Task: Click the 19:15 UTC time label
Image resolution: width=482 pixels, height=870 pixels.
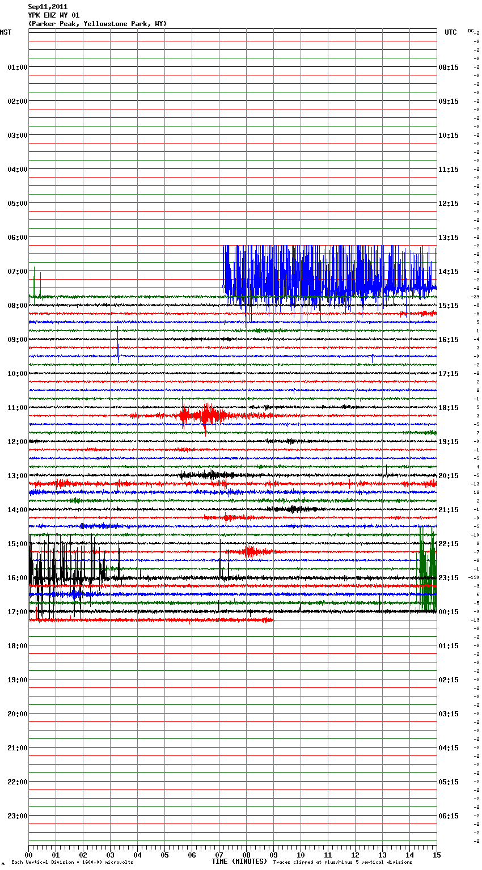Action: pyautogui.click(x=449, y=442)
